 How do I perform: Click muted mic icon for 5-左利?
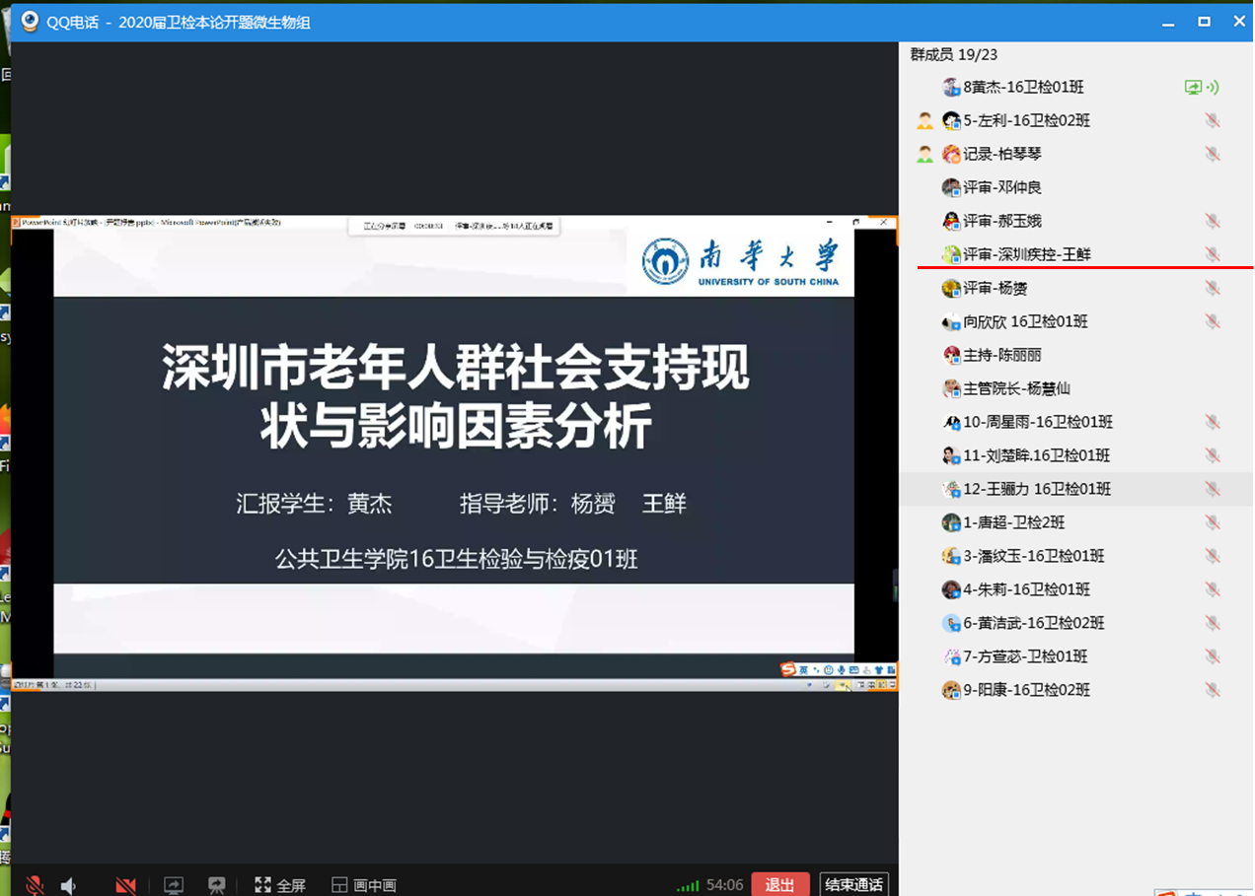click(1213, 120)
